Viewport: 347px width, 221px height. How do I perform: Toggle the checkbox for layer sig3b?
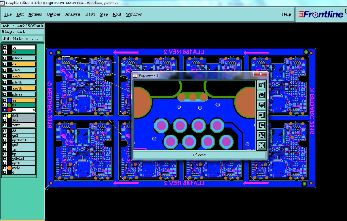[x=5, y=88]
